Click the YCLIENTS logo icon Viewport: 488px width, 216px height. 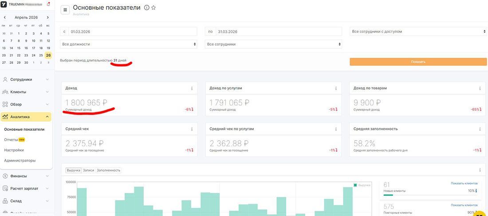click(4, 4)
